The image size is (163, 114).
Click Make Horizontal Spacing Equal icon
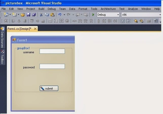[75, 21]
